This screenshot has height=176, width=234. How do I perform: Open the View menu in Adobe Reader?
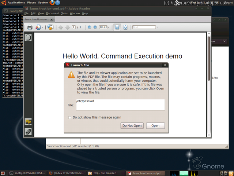click(41, 14)
